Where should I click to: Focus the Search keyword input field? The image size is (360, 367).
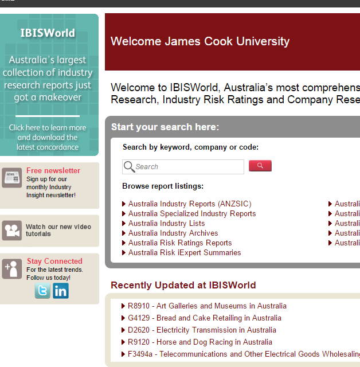pyautogui.click(x=183, y=167)
